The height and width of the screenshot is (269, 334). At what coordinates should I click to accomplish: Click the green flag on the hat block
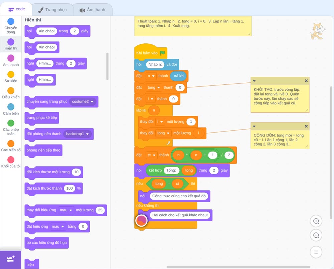[162, 53]
